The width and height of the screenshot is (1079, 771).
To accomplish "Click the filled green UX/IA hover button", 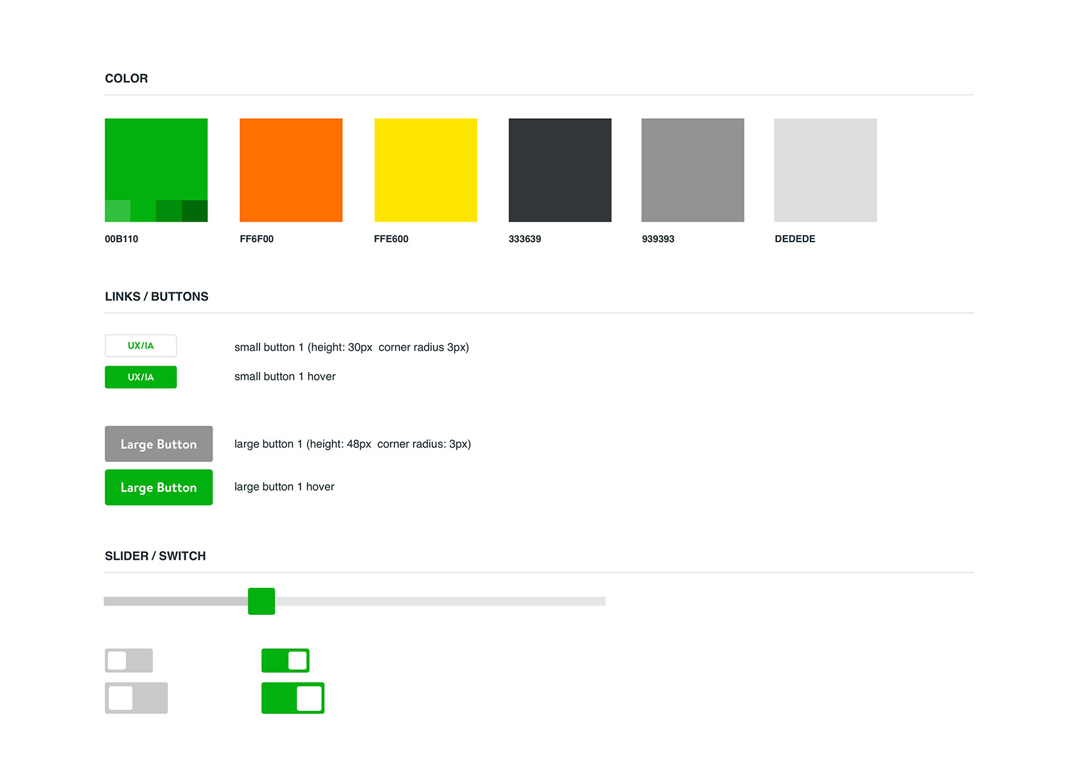I will click(x=141, y=377).
